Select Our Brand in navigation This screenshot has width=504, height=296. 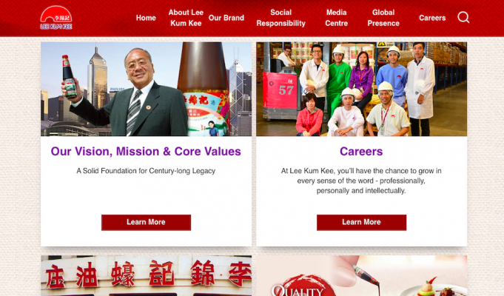point(226,18)
